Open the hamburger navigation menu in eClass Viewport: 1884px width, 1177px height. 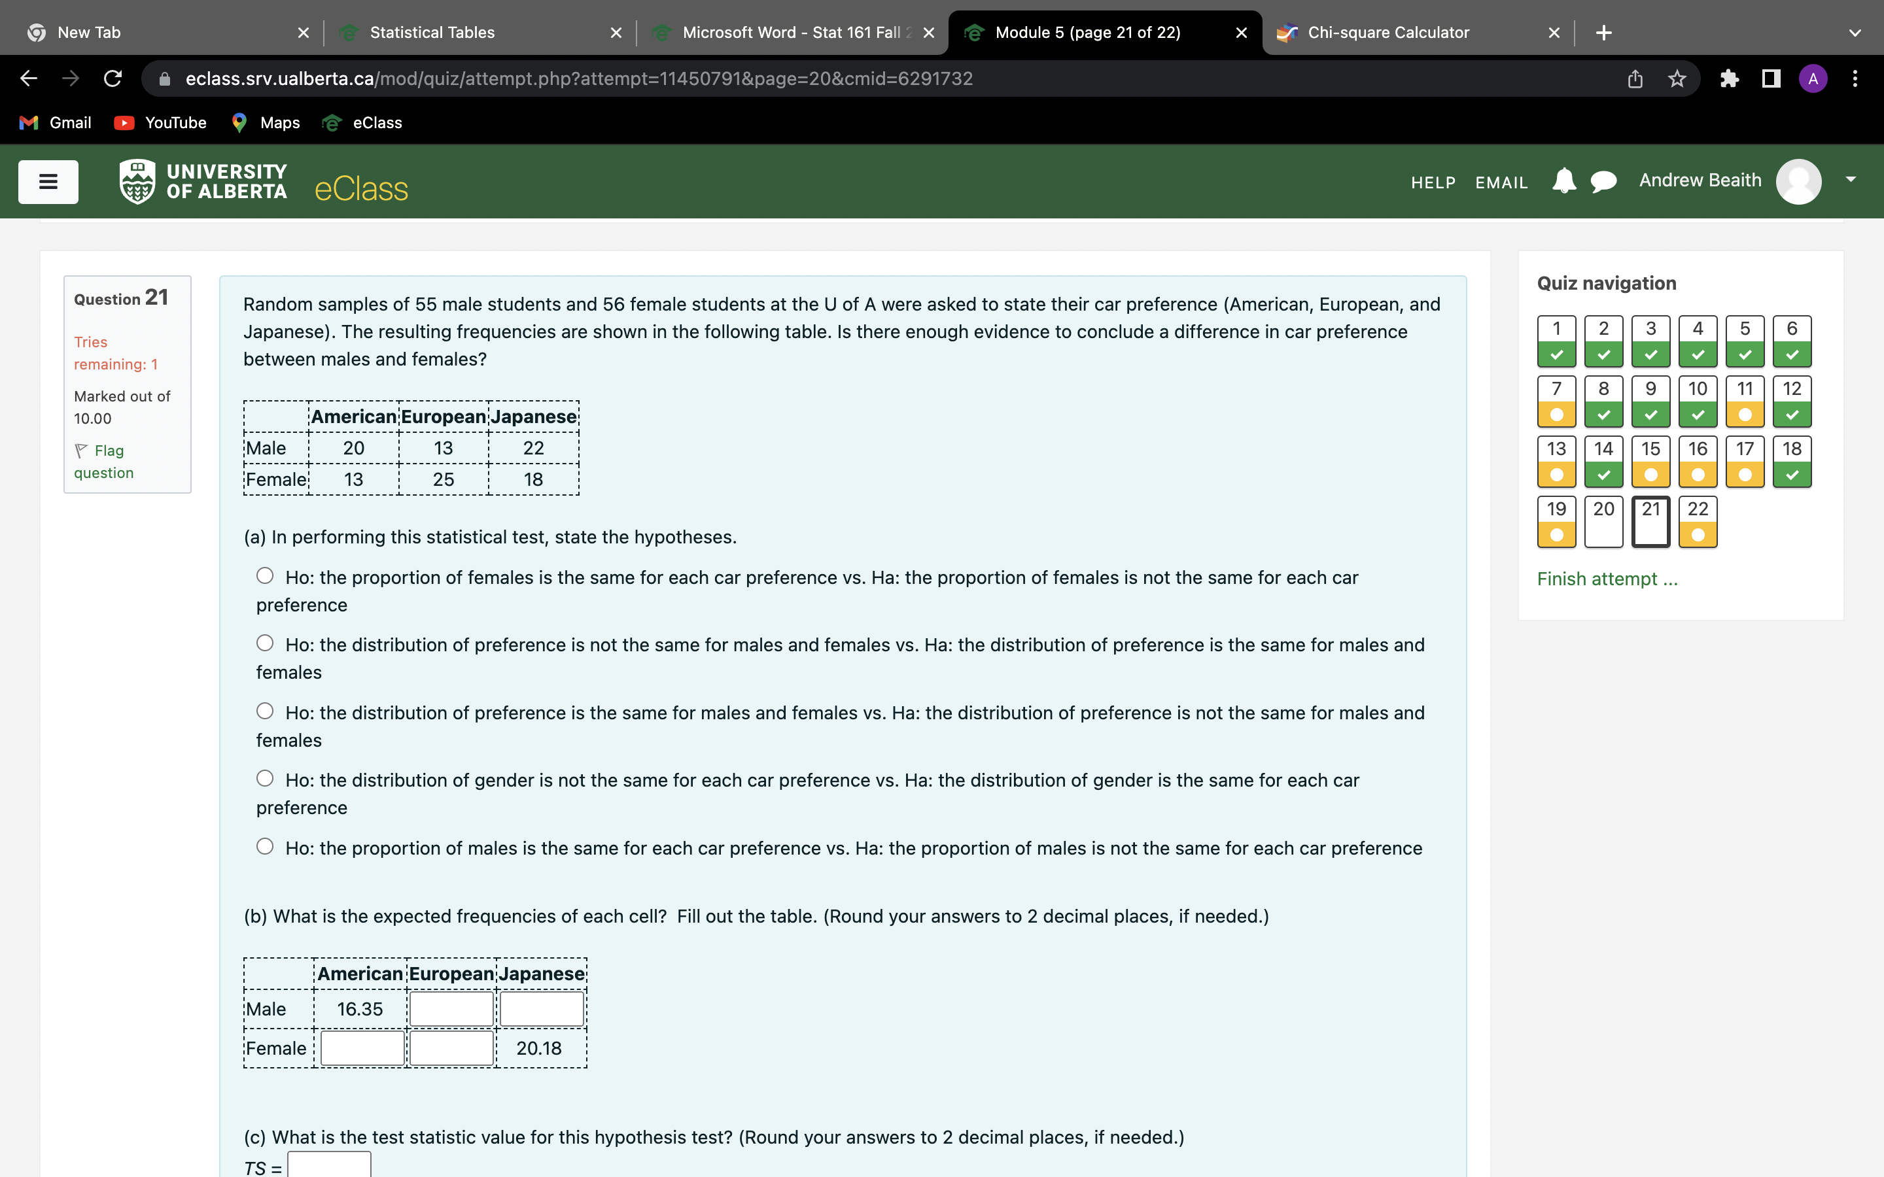(48, 181)
